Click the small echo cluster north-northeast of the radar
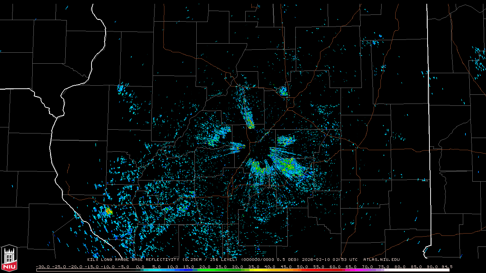This screenshot has width=486, height=273. pos(283,91)
